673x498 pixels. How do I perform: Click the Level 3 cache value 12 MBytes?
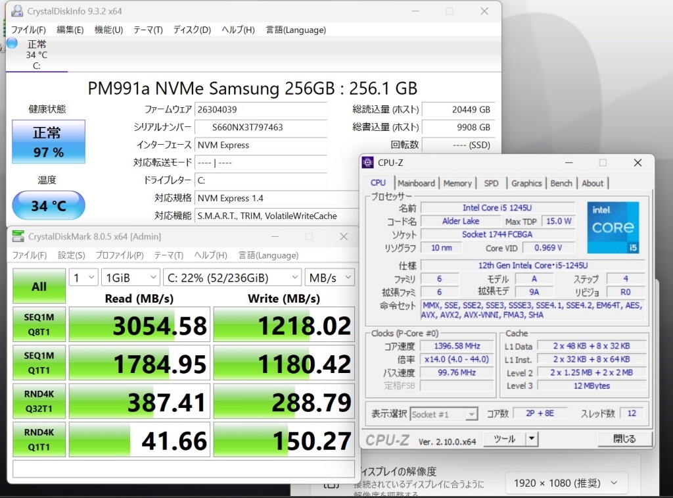coord(592,386)
